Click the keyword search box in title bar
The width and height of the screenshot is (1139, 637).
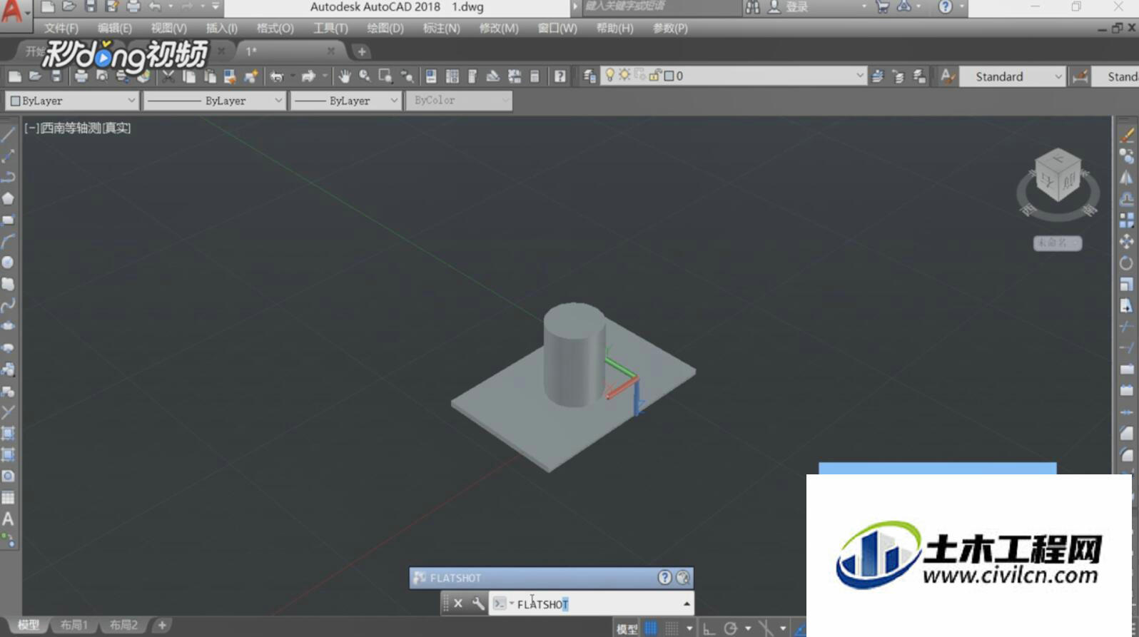pyautogui.click(x=661, y=7)
